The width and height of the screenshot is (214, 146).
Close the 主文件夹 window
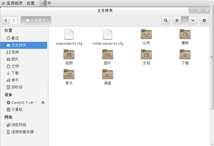(x=207, y=10)
